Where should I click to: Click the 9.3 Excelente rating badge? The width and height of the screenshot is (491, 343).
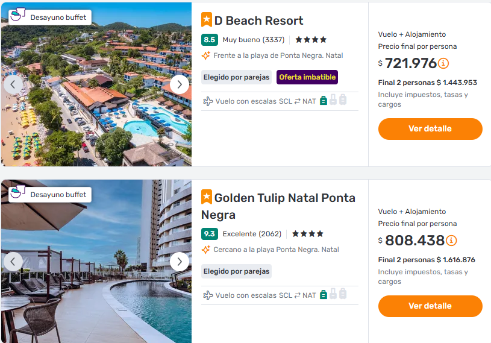click(x=210, y=234)
